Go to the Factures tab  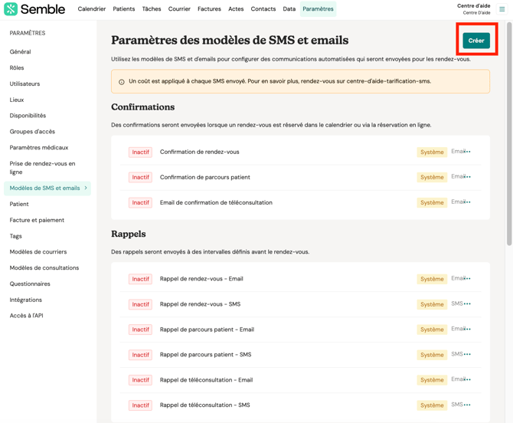point(209,9)
